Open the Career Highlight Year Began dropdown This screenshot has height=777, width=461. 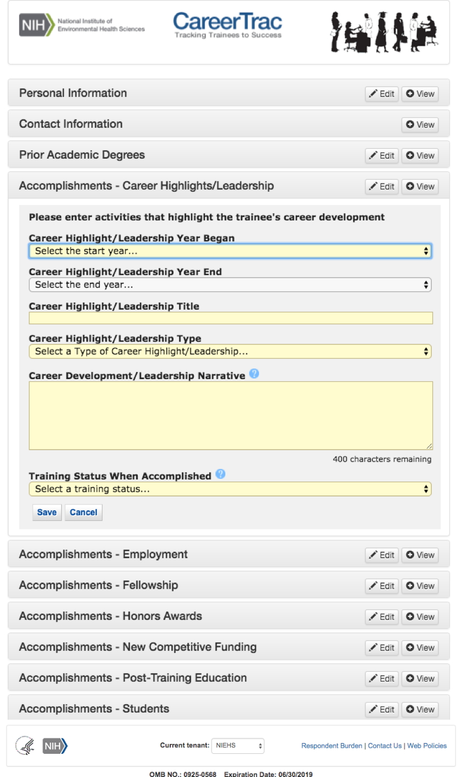(230, 251)
